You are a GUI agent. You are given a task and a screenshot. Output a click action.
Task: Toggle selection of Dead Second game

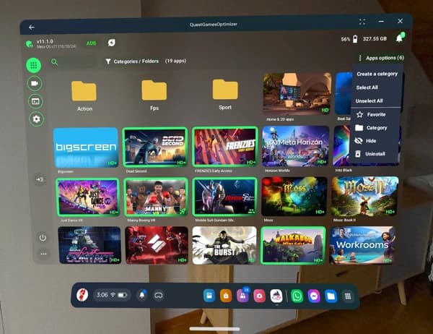[154, 147]
